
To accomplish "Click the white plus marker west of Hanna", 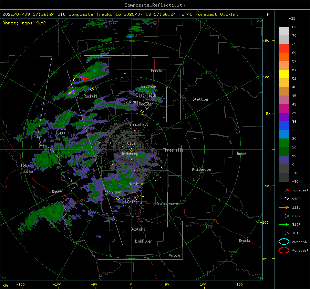I will point(195,138).
